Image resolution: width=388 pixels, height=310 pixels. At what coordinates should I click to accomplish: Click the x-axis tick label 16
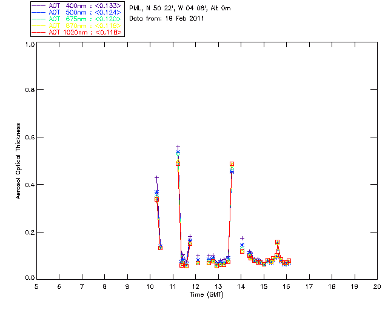287,286
